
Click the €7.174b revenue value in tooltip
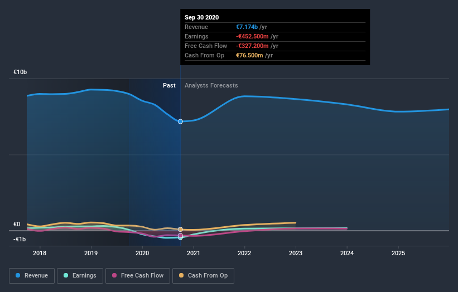coord(247,27)
